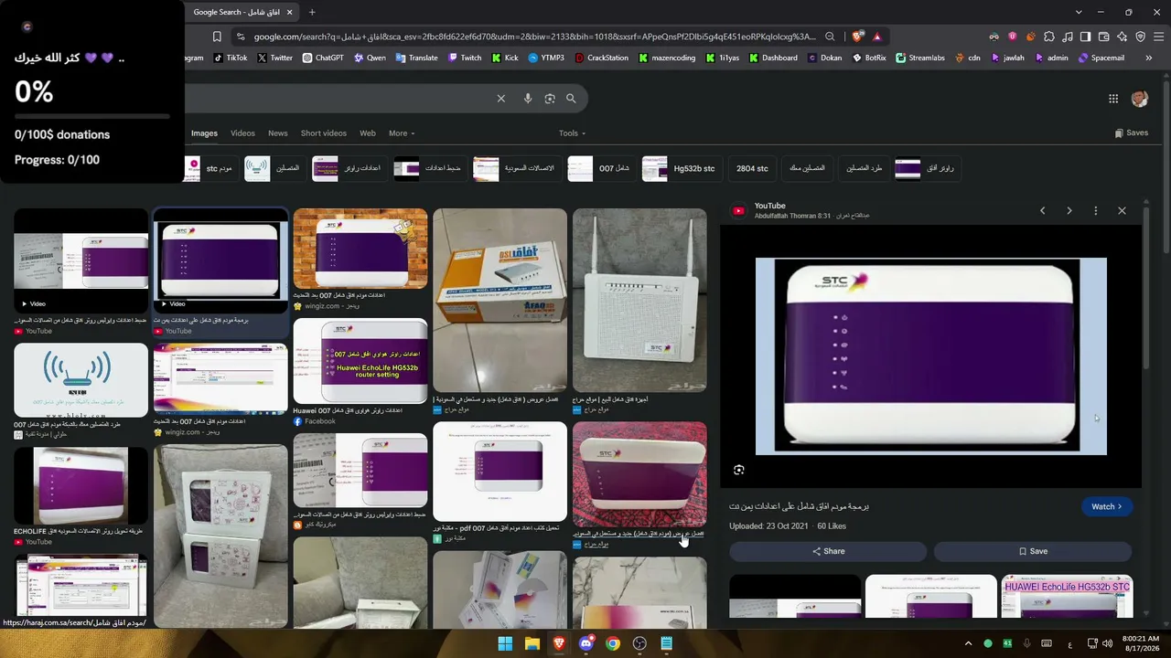This screenshot has width=1171, height=658.
Task: Bookmark this page using the address bar icon
Action: coord(217,37)
